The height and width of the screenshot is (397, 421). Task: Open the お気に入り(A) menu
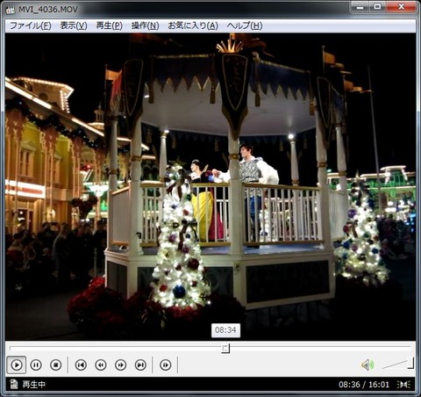(193, 25)
